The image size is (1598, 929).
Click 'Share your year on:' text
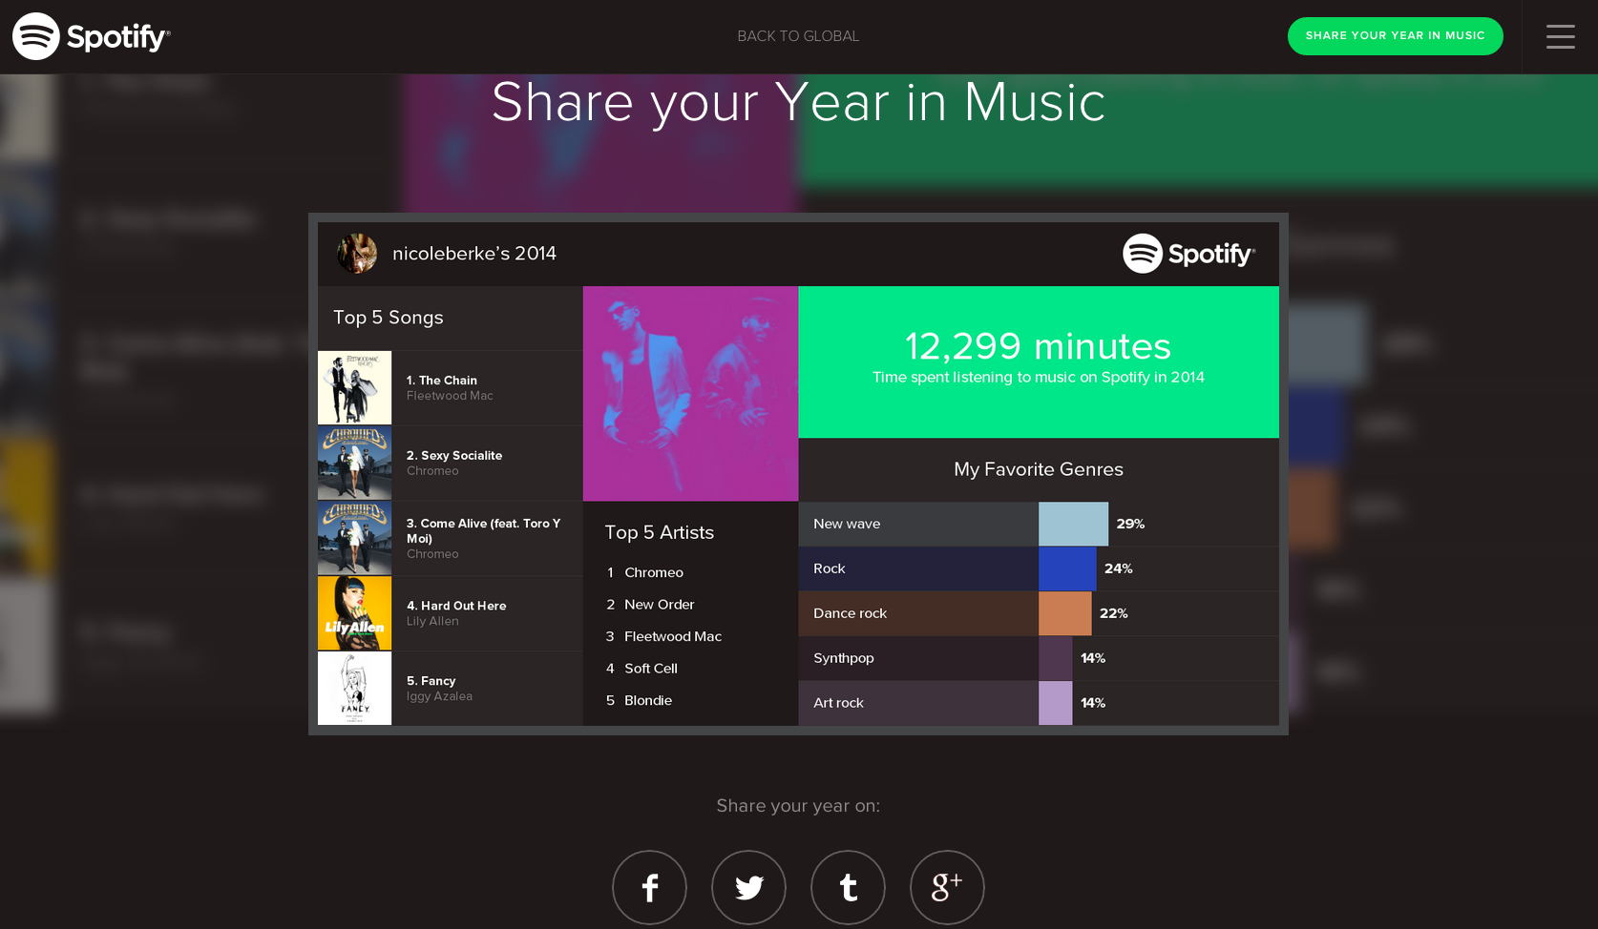[x=798, y=806]
